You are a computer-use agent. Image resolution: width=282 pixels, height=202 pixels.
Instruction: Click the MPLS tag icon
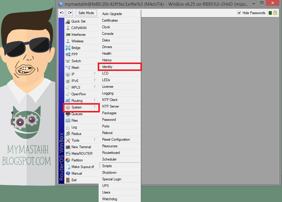tap(68, 87)
